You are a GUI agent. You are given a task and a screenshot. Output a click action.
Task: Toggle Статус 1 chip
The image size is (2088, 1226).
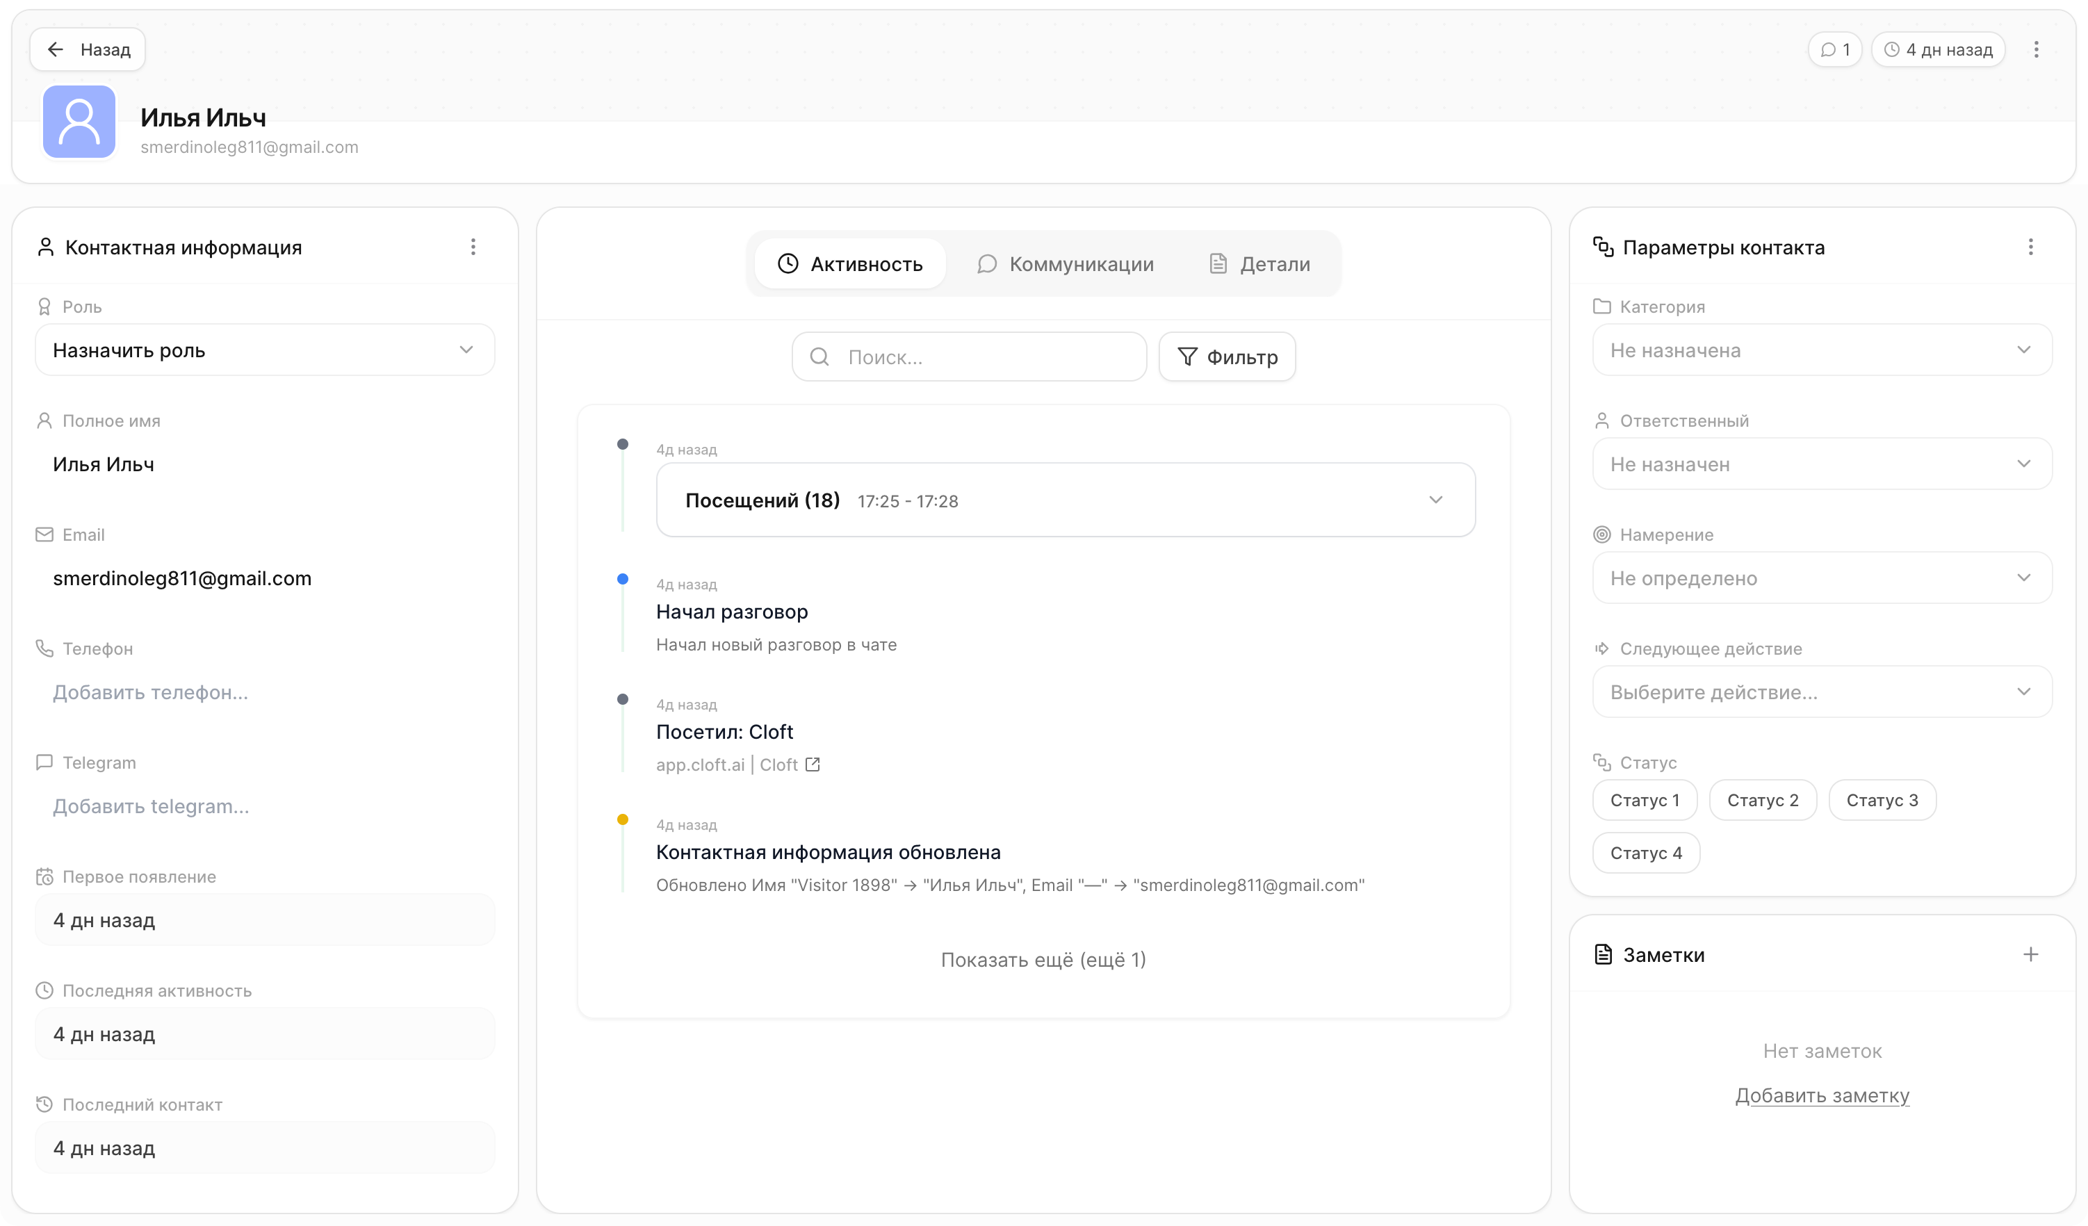(1645, 800)
